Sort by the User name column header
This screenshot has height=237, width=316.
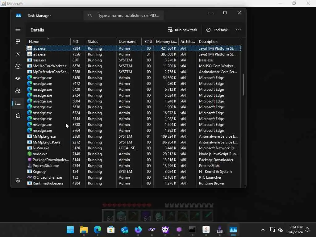129,42
